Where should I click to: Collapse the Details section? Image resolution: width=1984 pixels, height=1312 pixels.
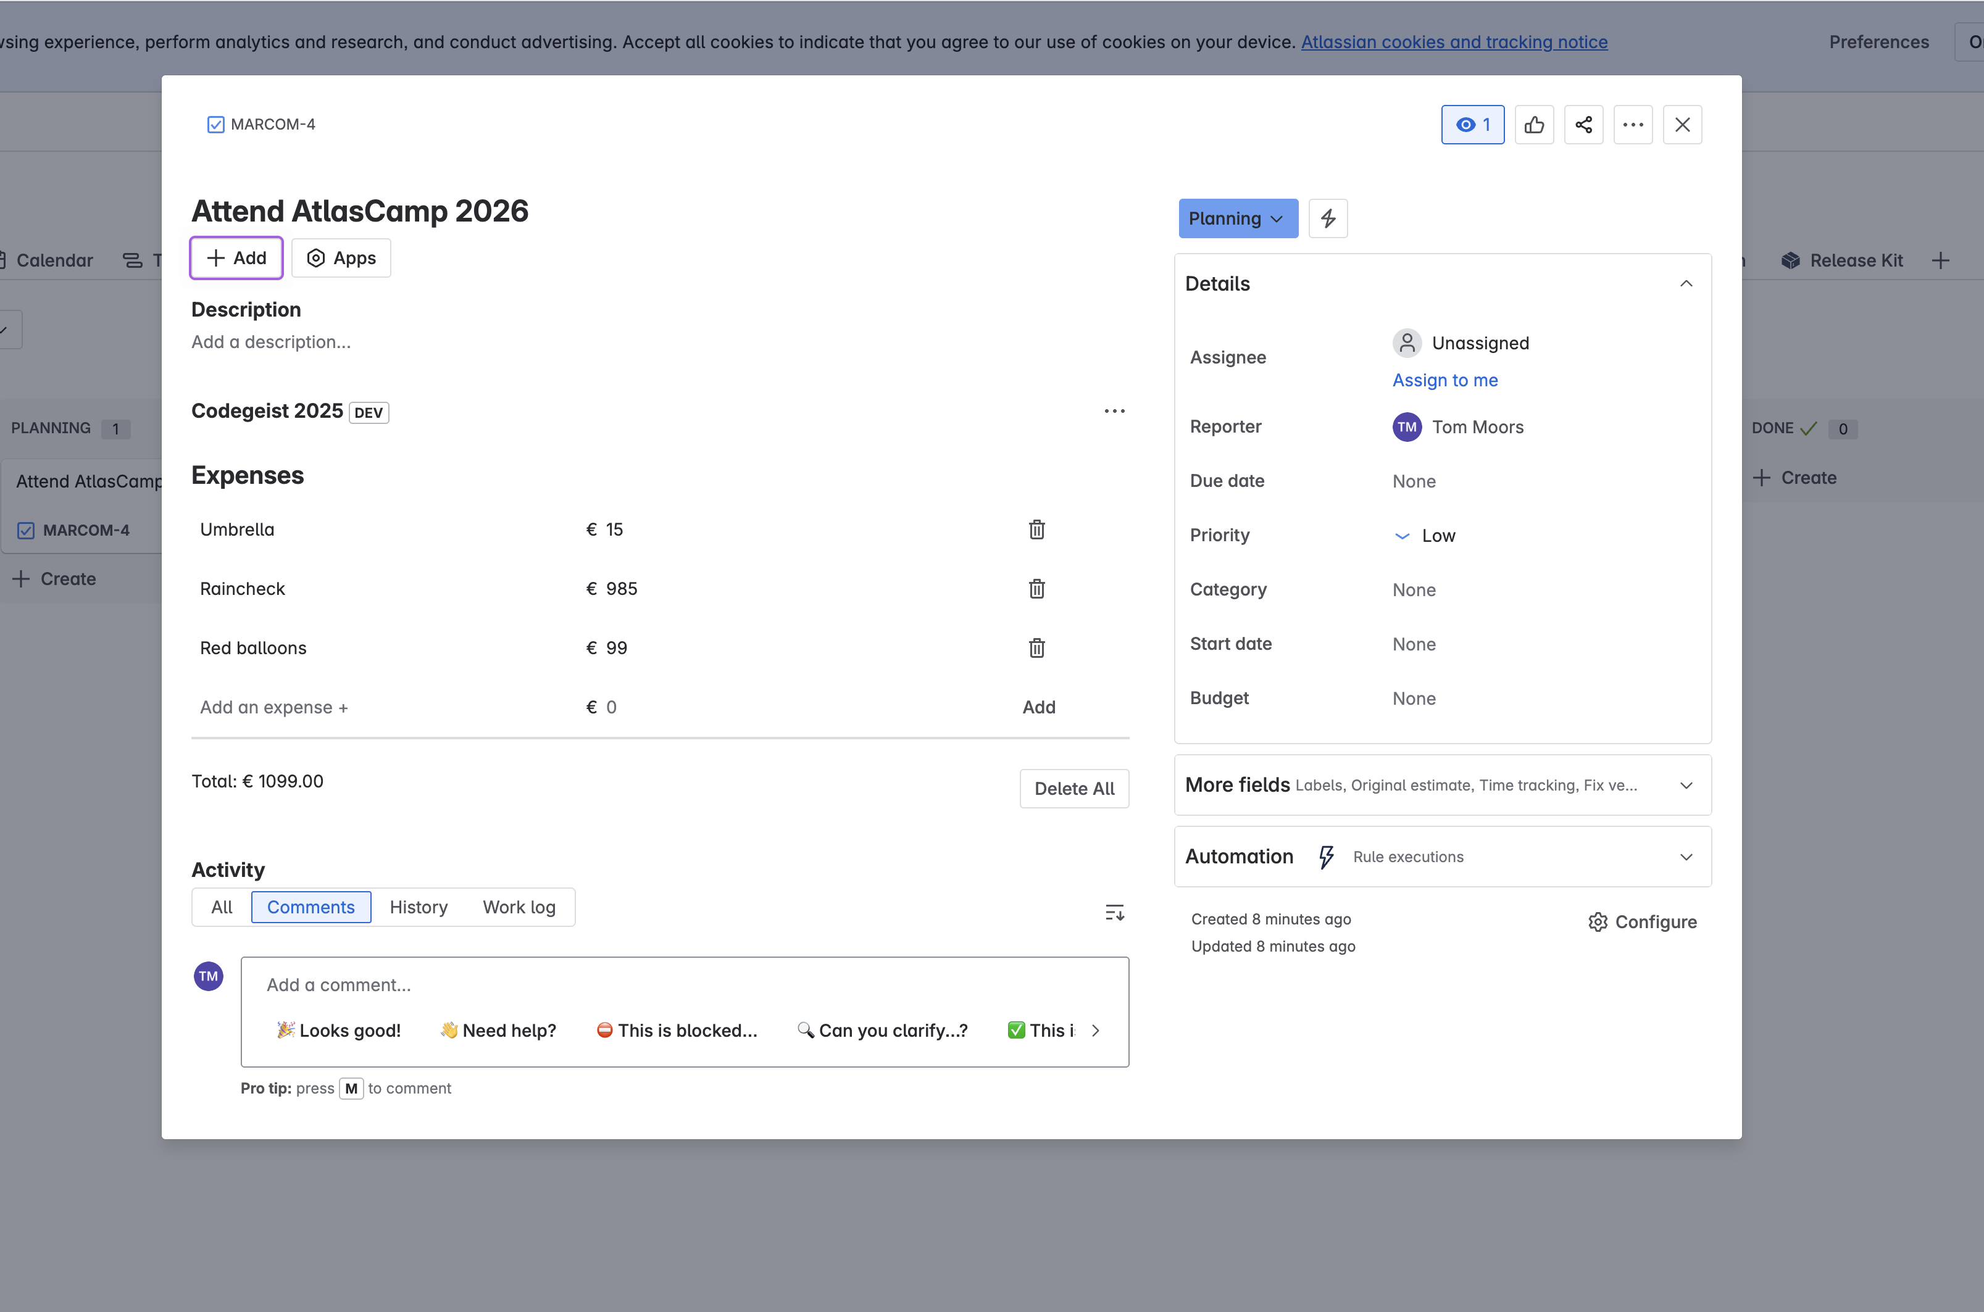coord(1685,284)
